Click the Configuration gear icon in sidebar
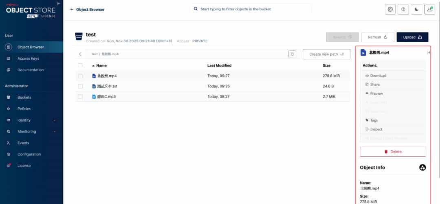 pyautogui.click(x=9, y=154)
